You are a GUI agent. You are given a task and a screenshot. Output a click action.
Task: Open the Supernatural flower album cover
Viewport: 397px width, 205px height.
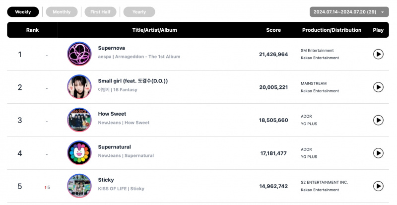(79, 153)
